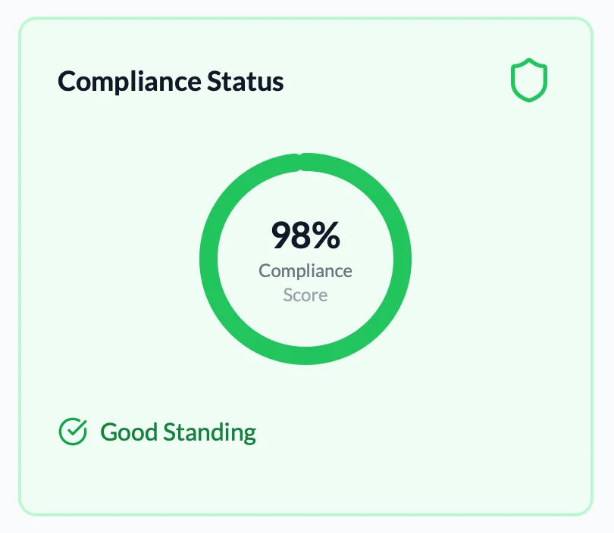Toggle the Good Standing status indicator

click(155, 432)
